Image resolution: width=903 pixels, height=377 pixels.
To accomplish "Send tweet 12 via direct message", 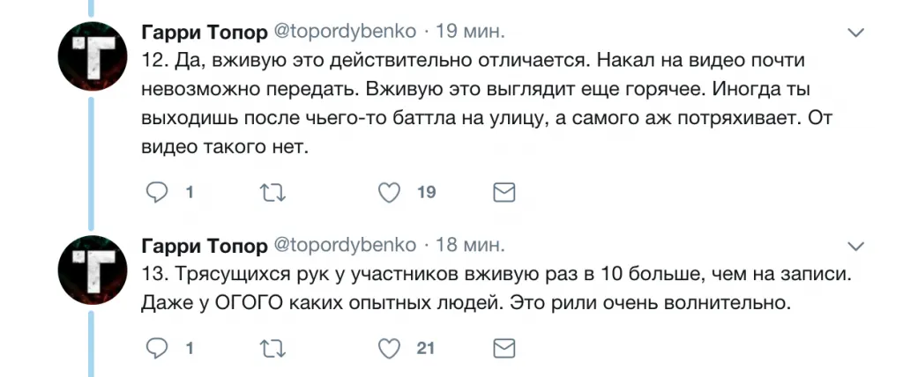I will click(504, 191).
